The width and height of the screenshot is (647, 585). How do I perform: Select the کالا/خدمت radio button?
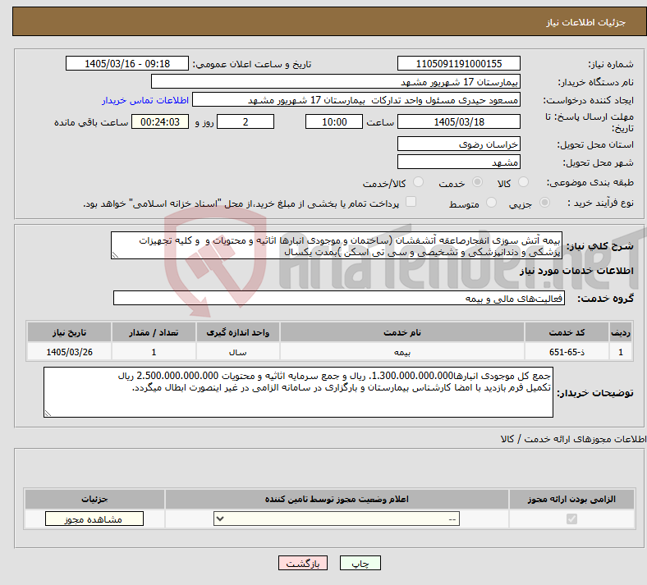coord(418,182)
